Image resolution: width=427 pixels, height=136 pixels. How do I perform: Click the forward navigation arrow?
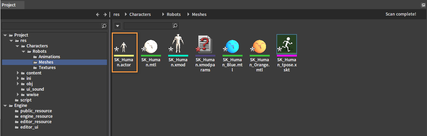coord(105,15)
